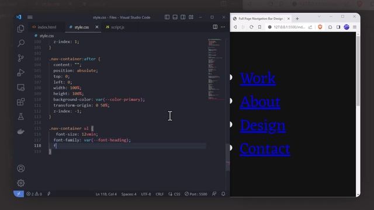Click the font-size: 12vmin declaration
The image size is (374, 210).
tap(77, 134)
